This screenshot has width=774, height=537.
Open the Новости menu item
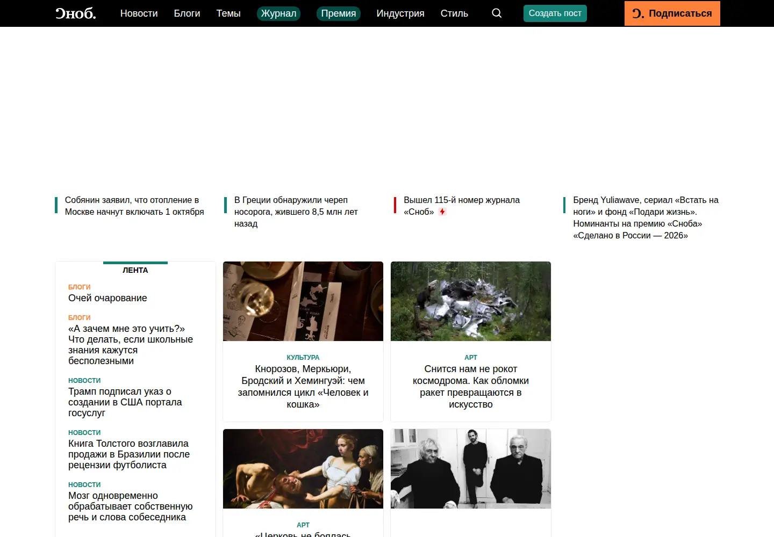click(139, 13)
